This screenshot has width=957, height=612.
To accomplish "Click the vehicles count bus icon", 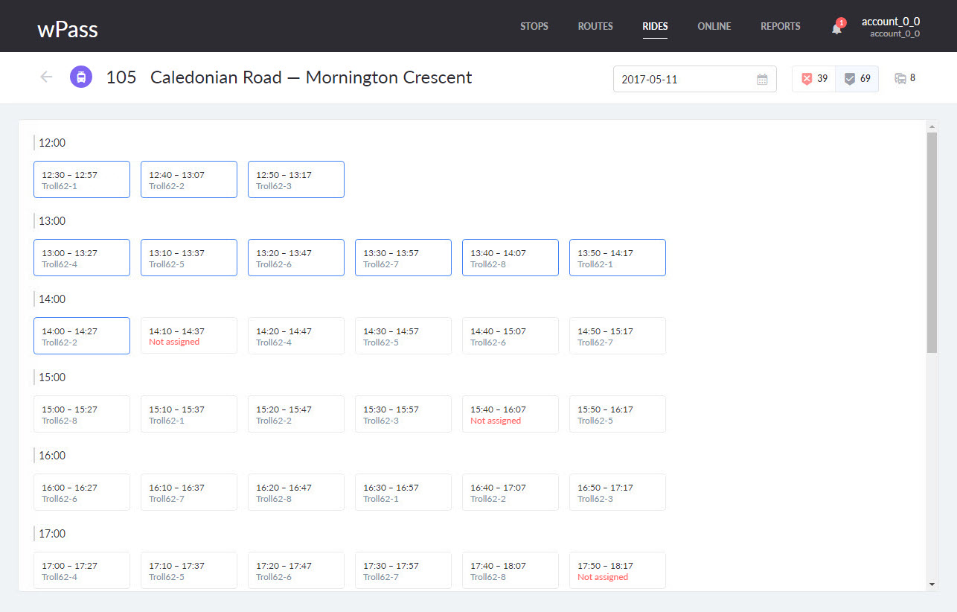I will tap(900, 78).
